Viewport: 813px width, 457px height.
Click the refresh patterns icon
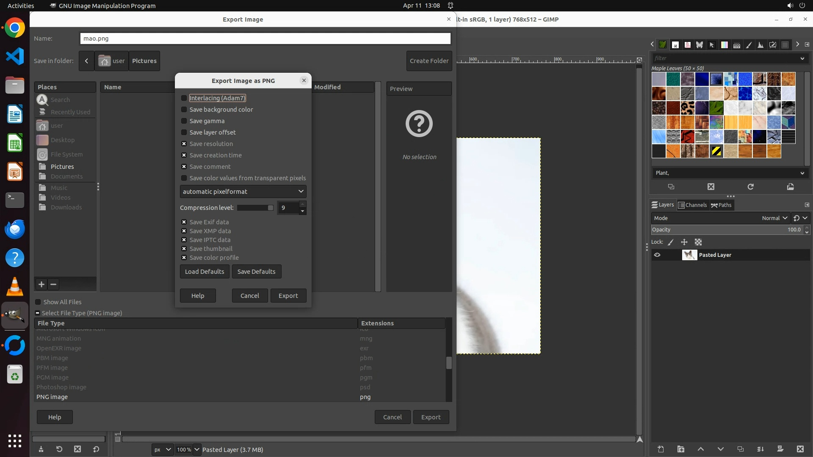pyautogui.click(x=750, y=187)
